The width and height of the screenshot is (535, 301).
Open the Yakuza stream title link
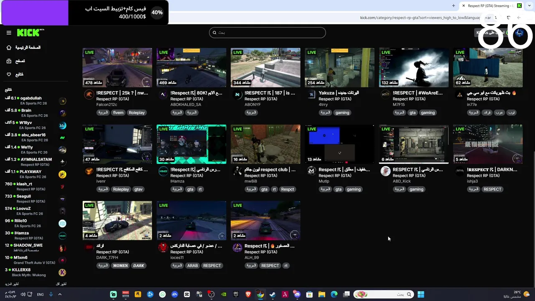click(x=339, y=93)
